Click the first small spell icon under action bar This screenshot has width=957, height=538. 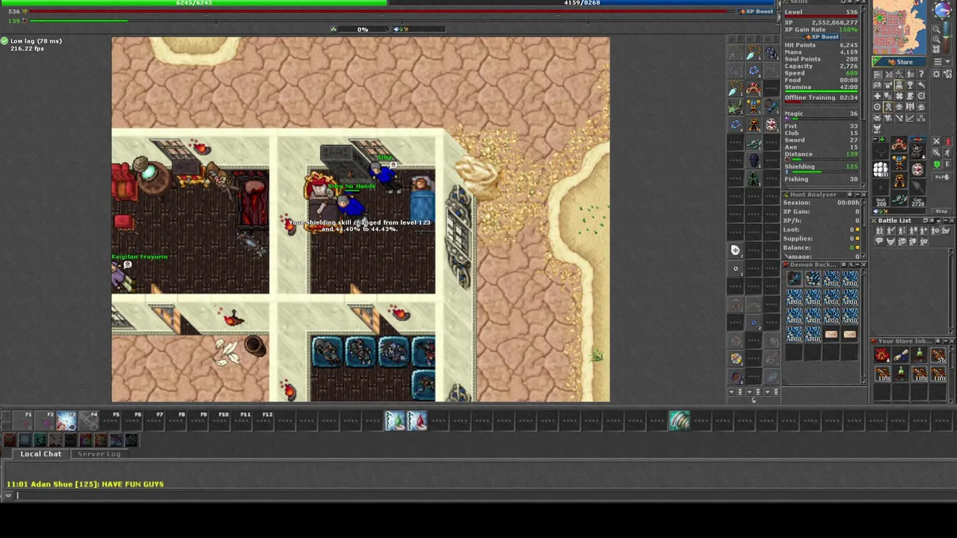coord(10,440)
